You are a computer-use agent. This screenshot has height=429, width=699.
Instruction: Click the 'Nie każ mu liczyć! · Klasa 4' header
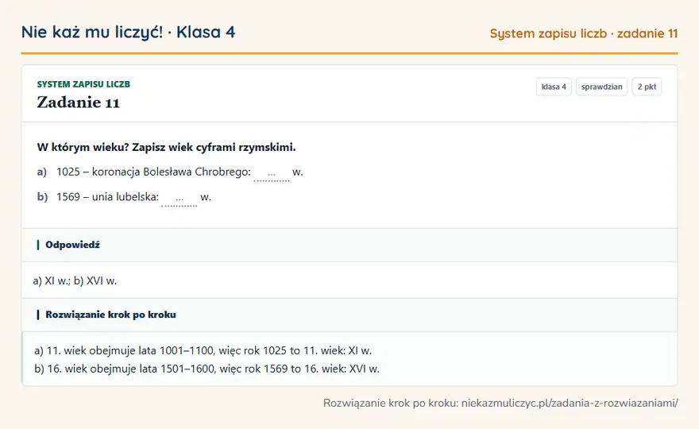pyautogui.click(x=128, y=32)
